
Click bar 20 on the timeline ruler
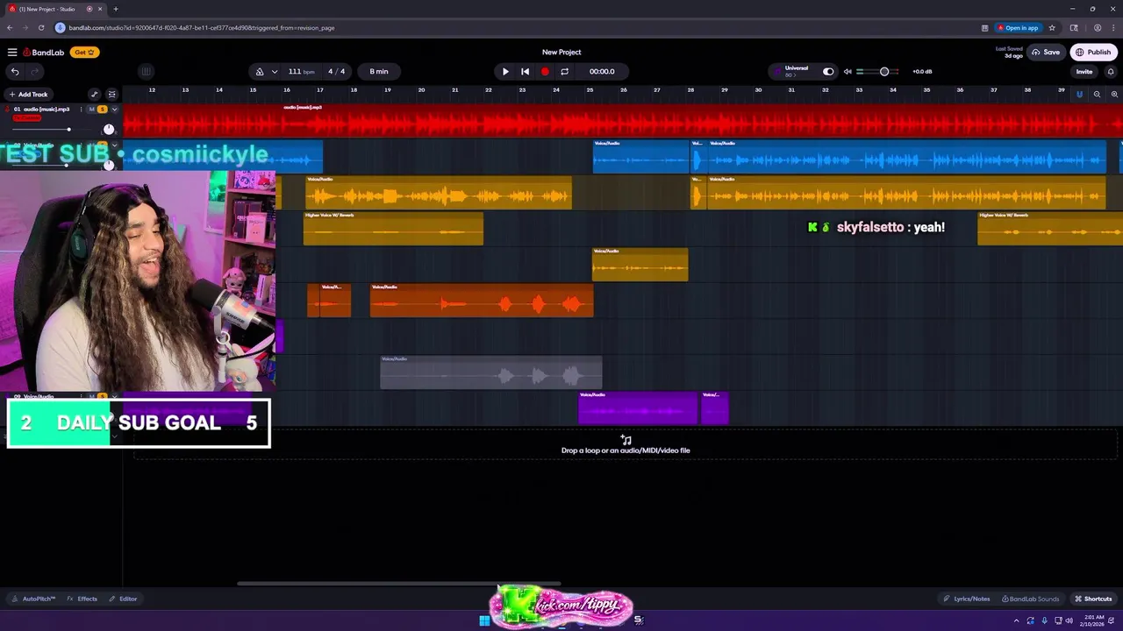pos(421,90)
